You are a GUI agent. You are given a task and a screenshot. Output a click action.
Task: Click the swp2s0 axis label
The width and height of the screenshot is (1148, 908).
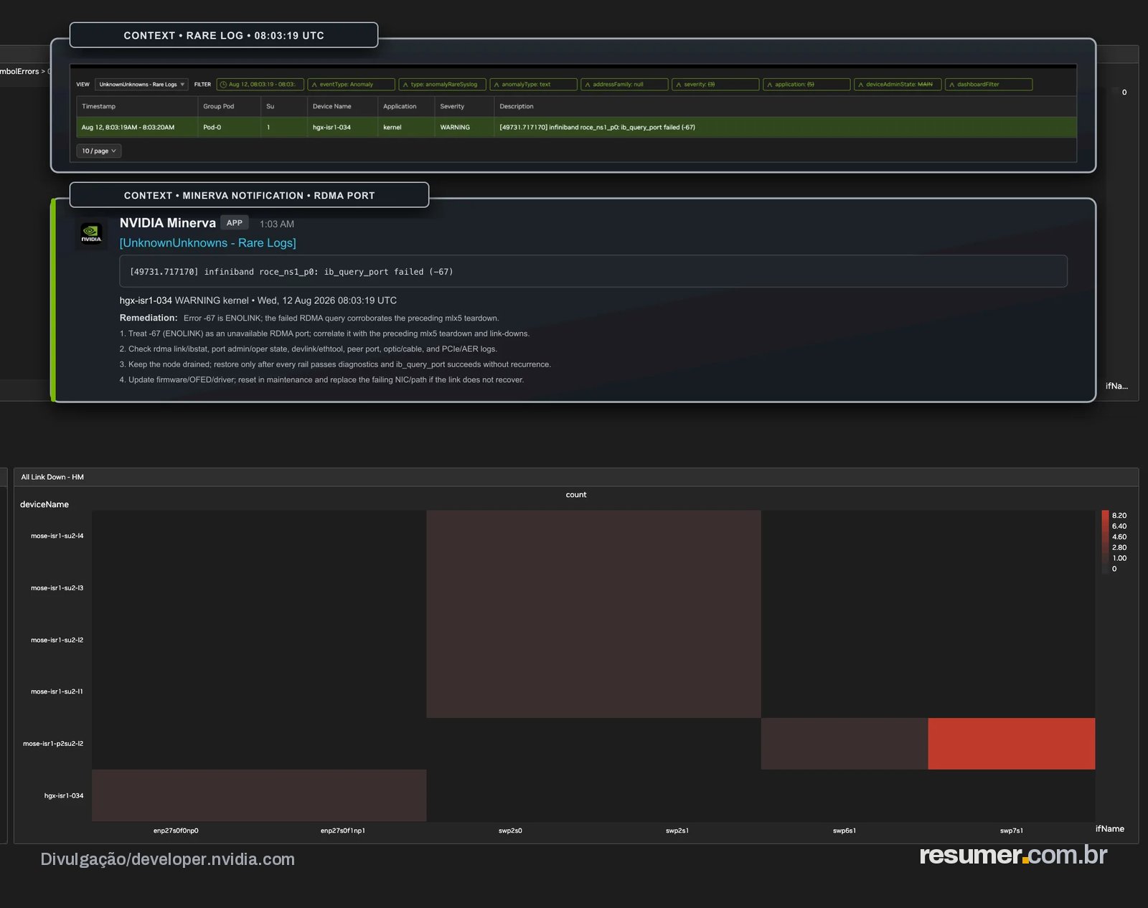510,831
